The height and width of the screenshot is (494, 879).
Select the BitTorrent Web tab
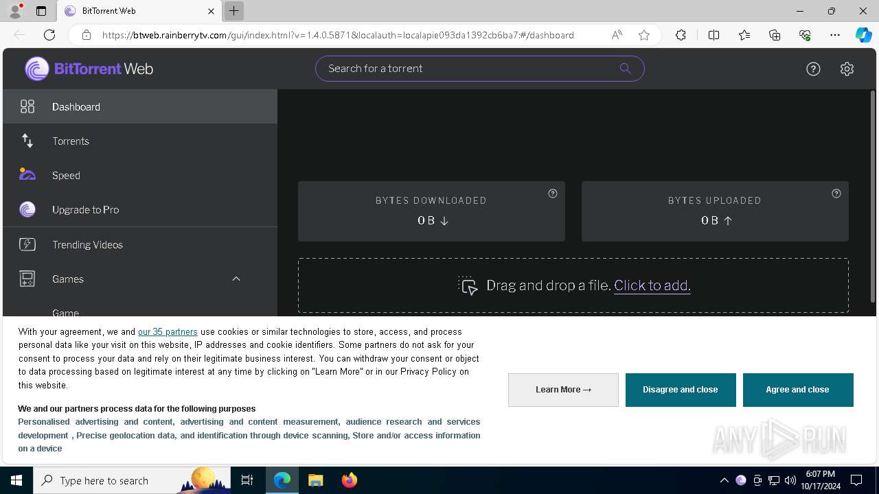point(139,11)
